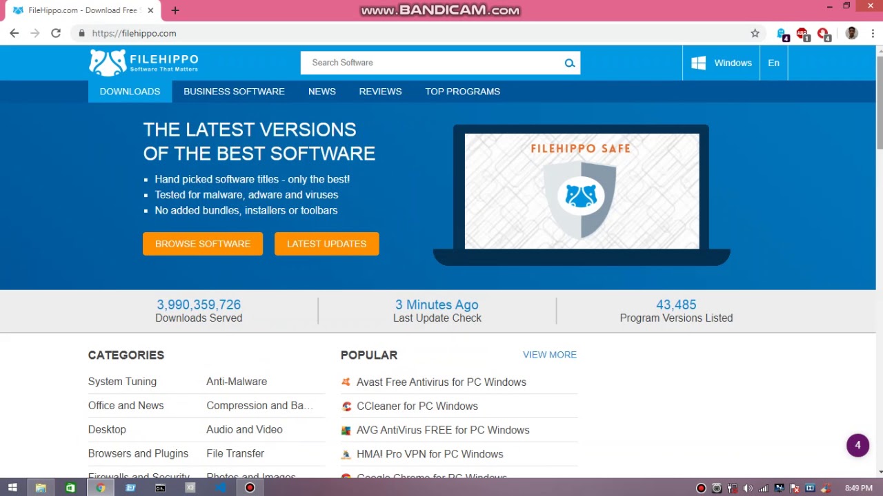The width and height of the screenshot is (883, 496).
Task: Open the red download extension icon
Action: (823, 34)
